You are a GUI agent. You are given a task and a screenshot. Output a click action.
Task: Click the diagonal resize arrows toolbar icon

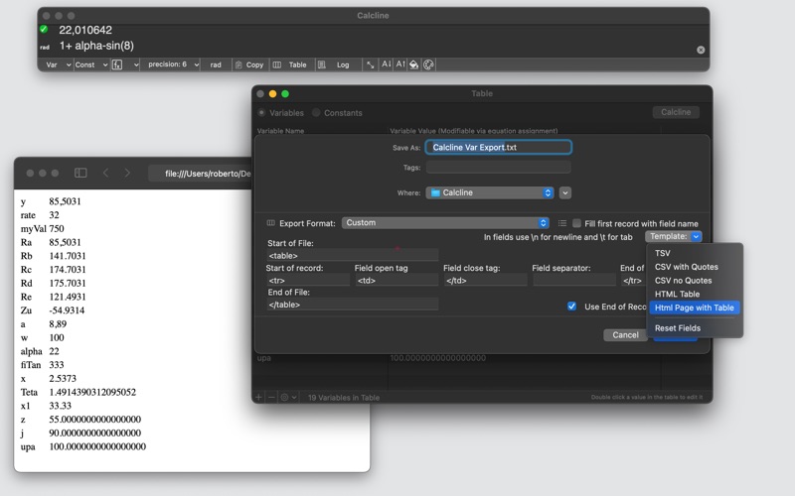coord(371,64)
